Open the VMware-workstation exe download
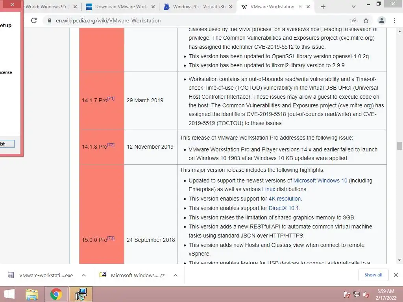Image resolution: width=403 pixels, height=302 pixels. point(46,275)
